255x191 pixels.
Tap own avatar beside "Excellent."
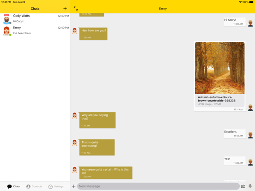[250, 135]
